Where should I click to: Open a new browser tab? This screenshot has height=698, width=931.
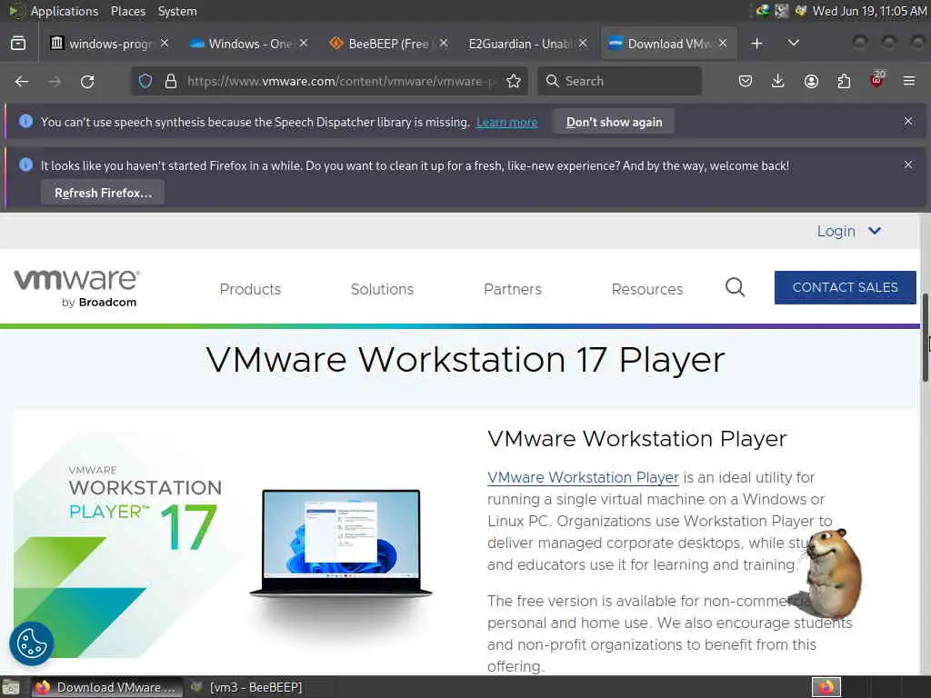(x=756, y=44)
